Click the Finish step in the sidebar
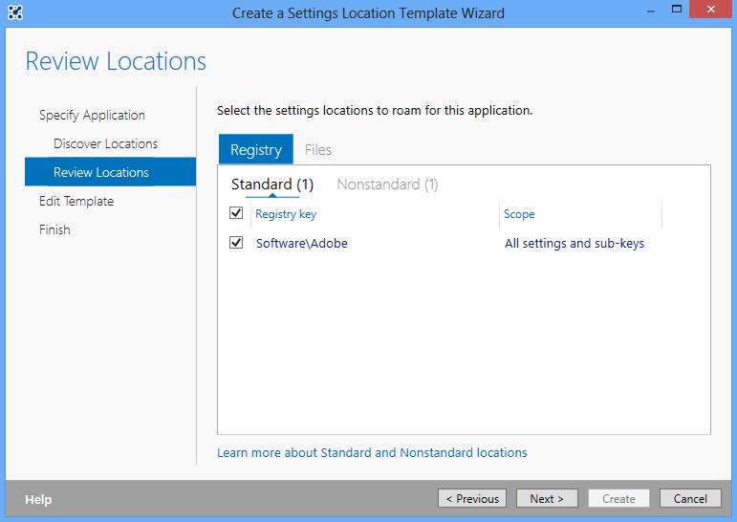This screenshot has height=522, width=737. (x=54, y=229)
